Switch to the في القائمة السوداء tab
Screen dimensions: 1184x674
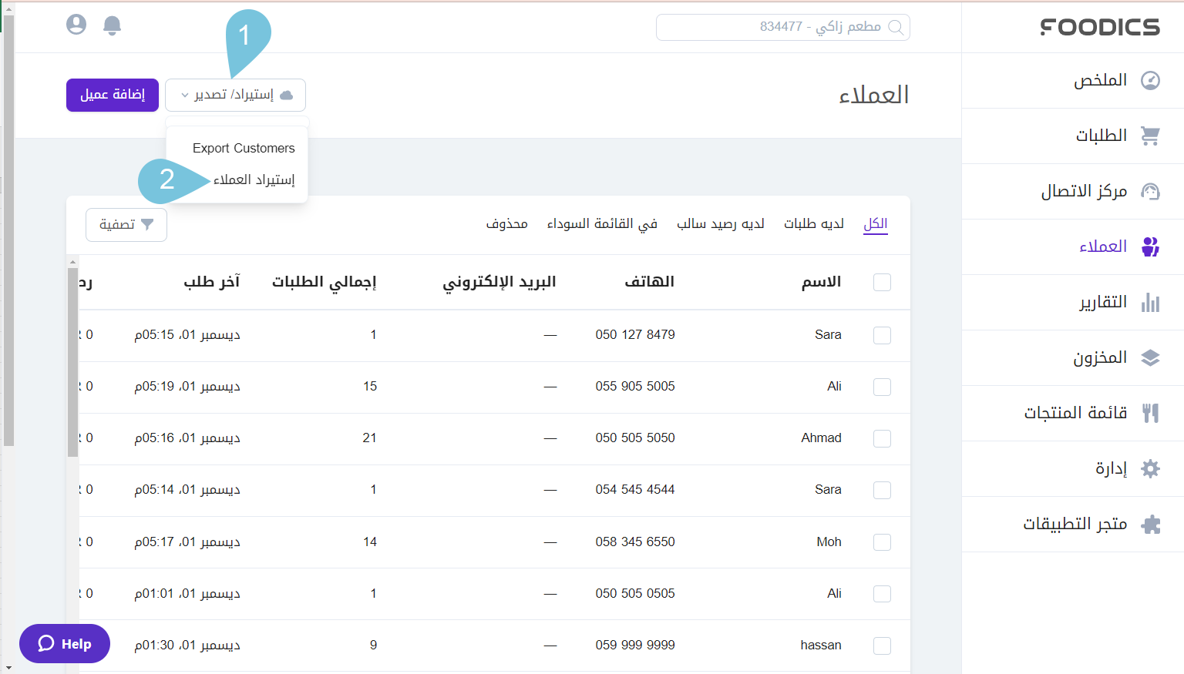point(602,223)
